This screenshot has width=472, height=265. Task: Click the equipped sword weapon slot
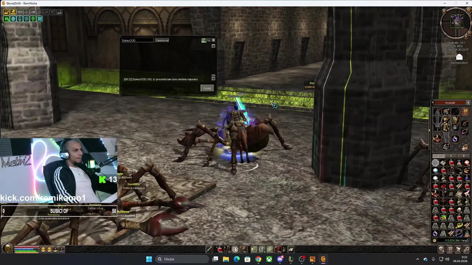pyautogui.click(x=437, y=119)
